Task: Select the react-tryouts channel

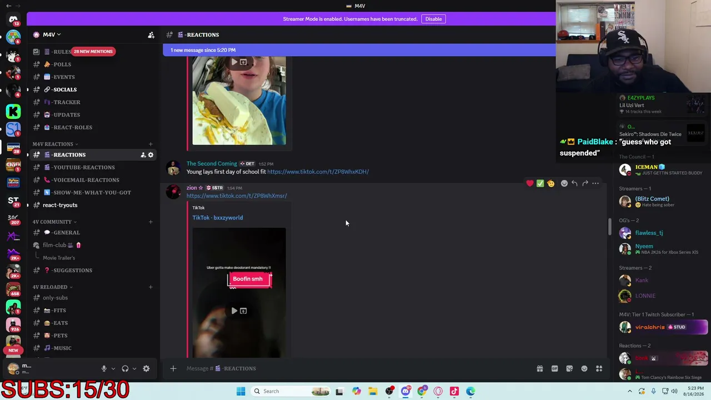Action: click(x=92, y=205)
